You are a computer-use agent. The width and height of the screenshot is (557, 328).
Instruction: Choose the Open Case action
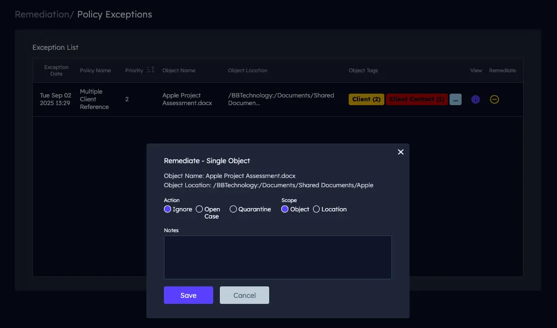click(200, 209)
